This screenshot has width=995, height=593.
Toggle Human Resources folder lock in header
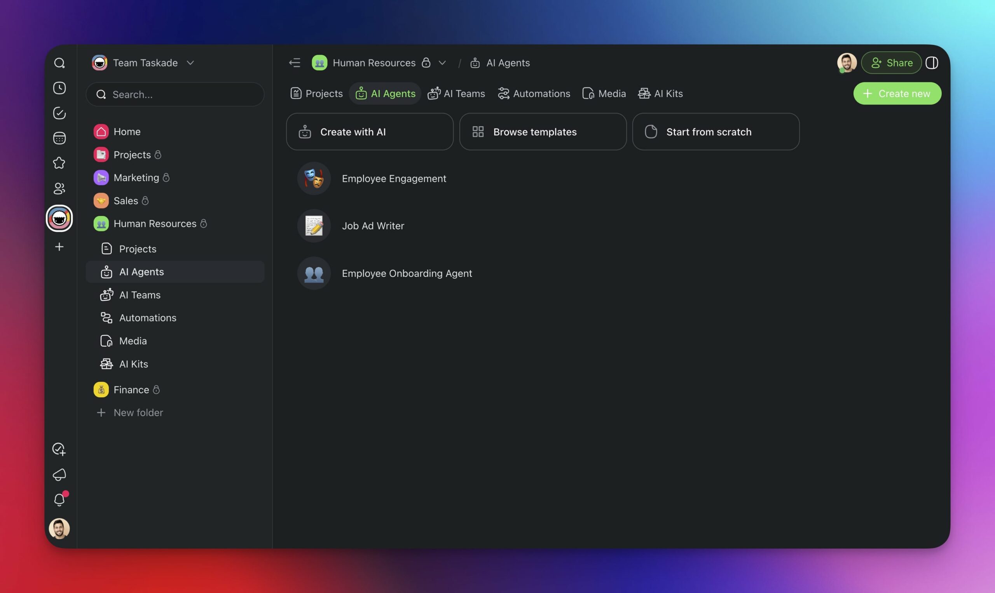[426, 63]
